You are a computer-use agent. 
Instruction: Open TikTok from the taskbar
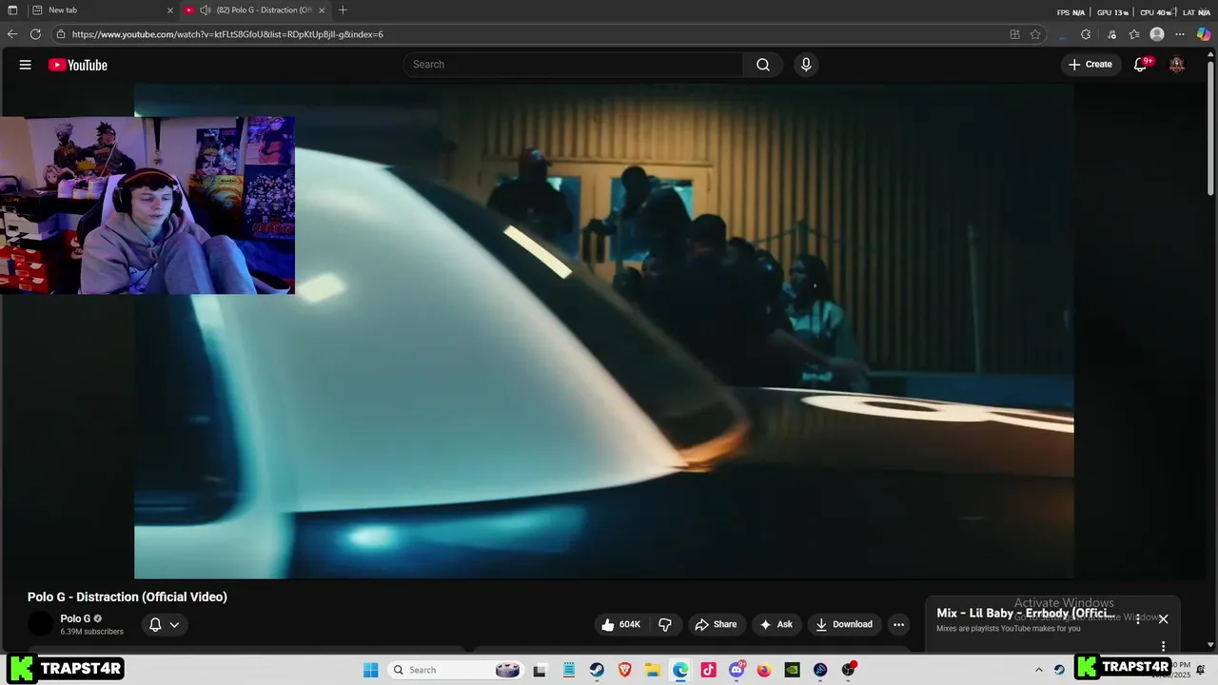click(709, 670)
